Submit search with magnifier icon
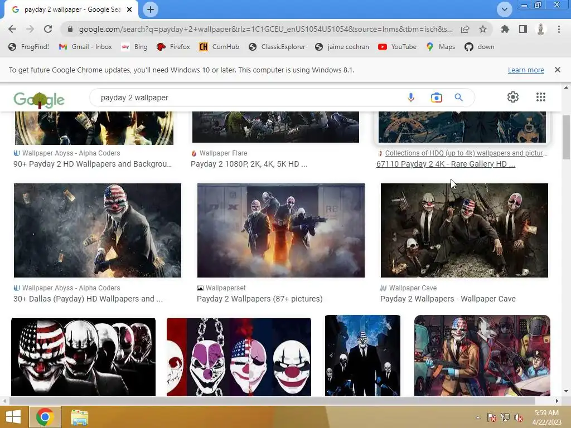The height and width of the screenshot is (428, 571). tap(458, 98)
